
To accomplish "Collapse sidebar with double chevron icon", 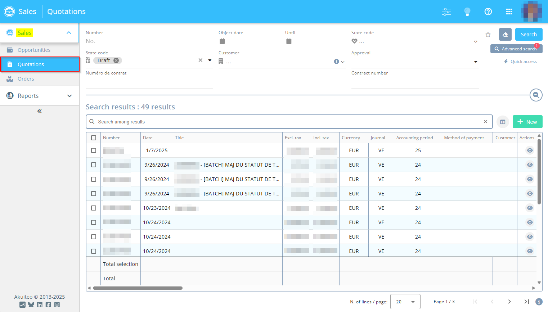I will tap(40, 111).
